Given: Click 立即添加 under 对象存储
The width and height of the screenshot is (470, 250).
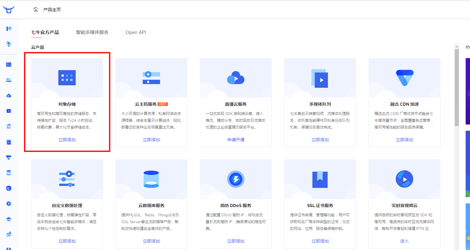Looking at the screenshot, I should point(67,140).
